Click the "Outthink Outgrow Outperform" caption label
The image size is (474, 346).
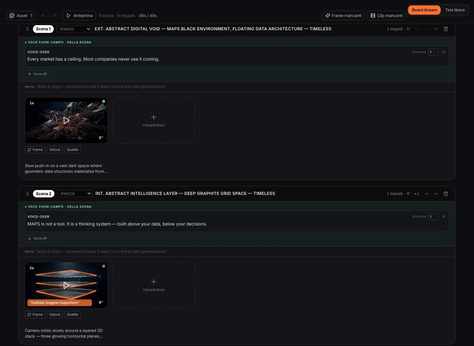[x=60, y=303]
